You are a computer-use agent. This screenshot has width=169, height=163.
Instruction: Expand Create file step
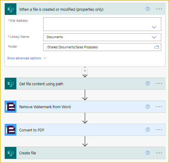click(x=85, y=153)
